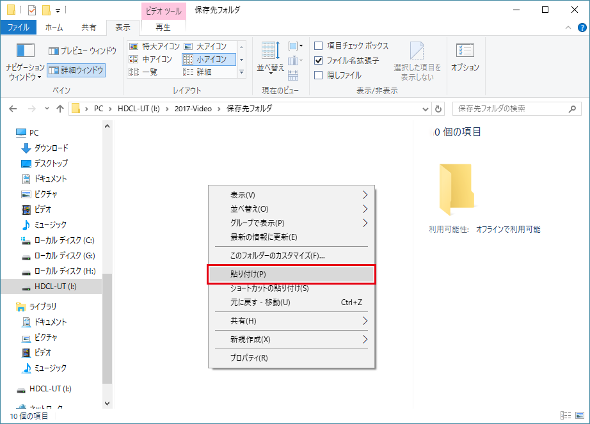The width and height of the screenshot is (590, 424).
Task: Switch to details view status bar icon
Action: click(566, 415)
